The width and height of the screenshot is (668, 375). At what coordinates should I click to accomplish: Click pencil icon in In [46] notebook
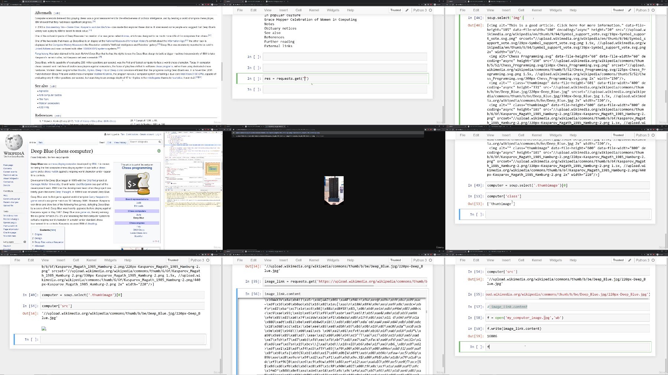(x=630, y=10)
